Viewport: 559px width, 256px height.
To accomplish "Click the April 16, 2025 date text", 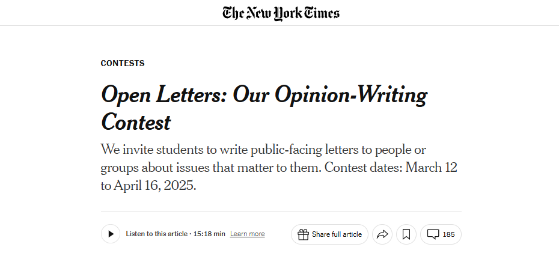I will (154, 186).
